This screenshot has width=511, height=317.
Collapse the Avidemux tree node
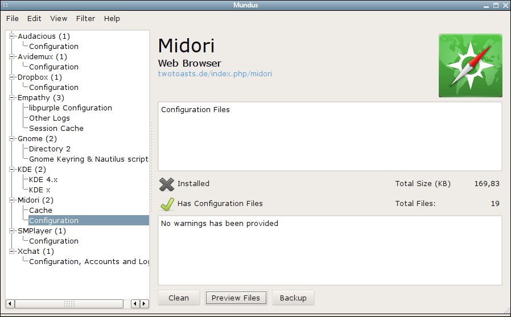click(x=12, y=57)
